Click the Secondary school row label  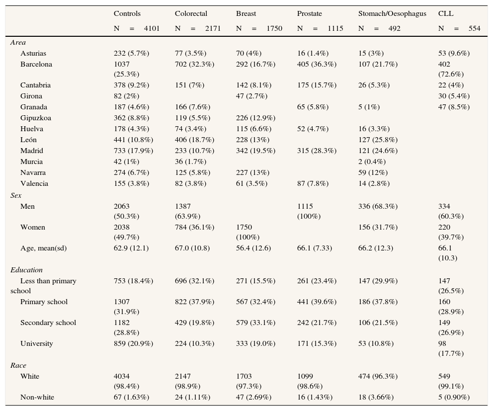[x=48, y=323]
